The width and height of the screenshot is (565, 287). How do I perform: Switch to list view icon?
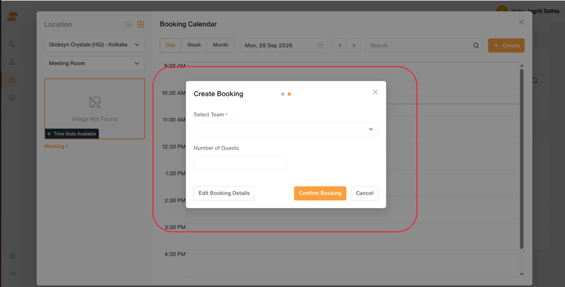[128, 25]
